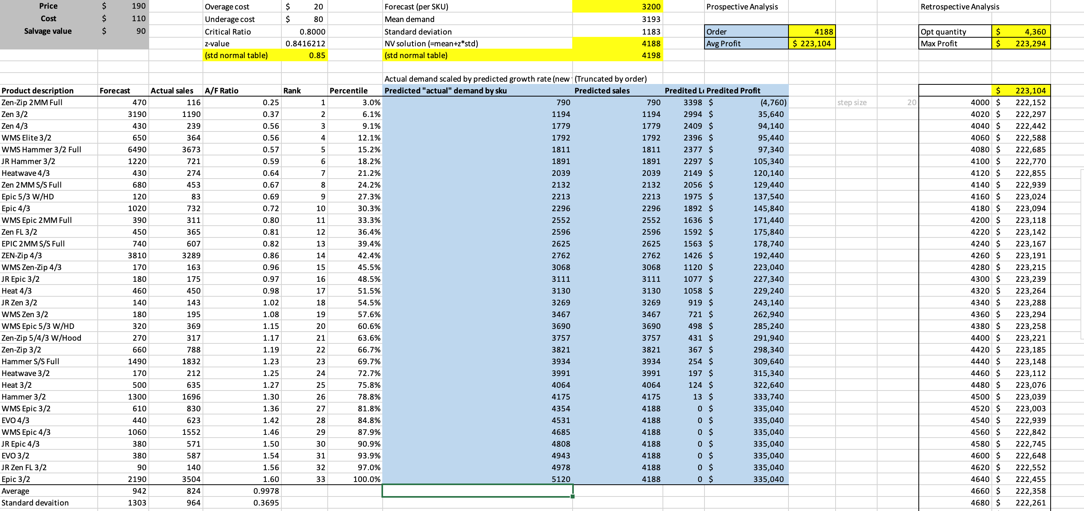Select the Retrospective Analysis label cell

960,6
